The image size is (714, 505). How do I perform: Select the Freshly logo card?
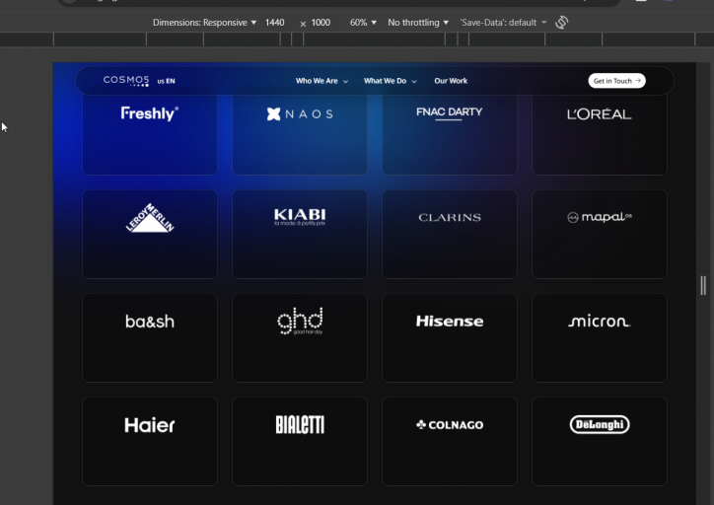tap(150, 135)
